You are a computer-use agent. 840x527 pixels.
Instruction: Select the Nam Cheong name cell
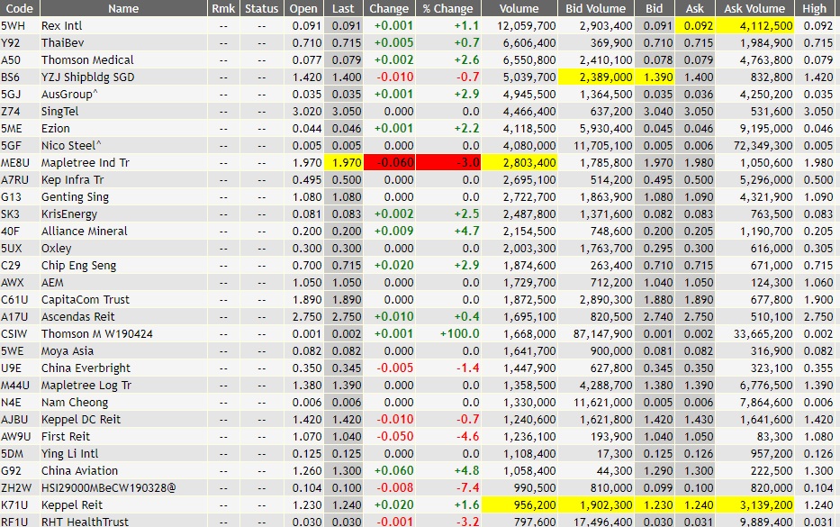tap(75, 403)
